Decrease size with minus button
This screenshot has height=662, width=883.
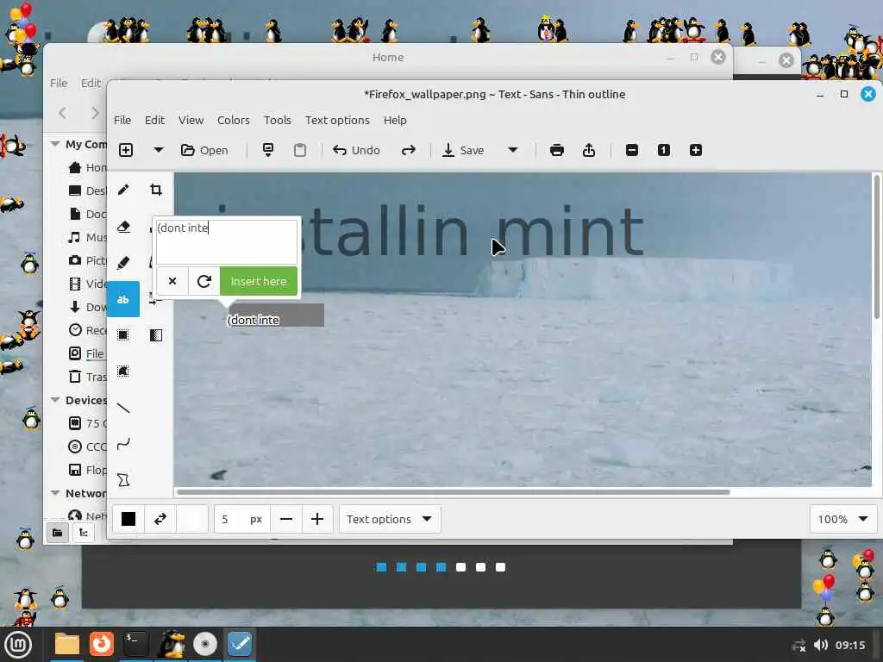tap(286, 519)
